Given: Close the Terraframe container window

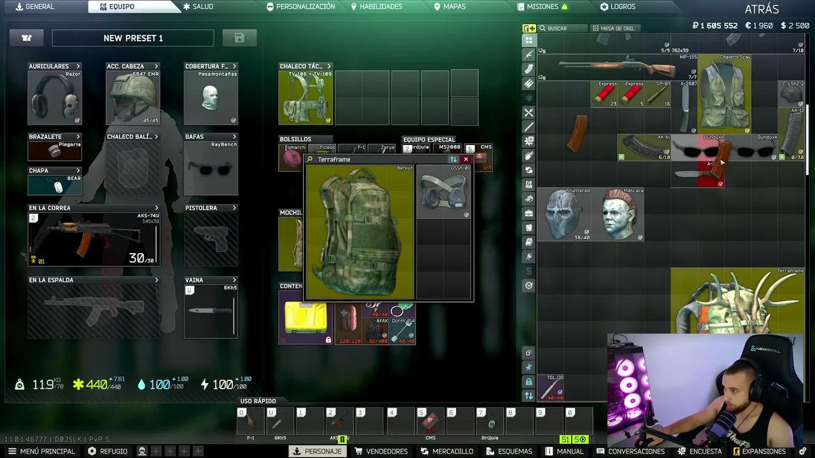Looking at the screenshot, I should tap(466, 159).
